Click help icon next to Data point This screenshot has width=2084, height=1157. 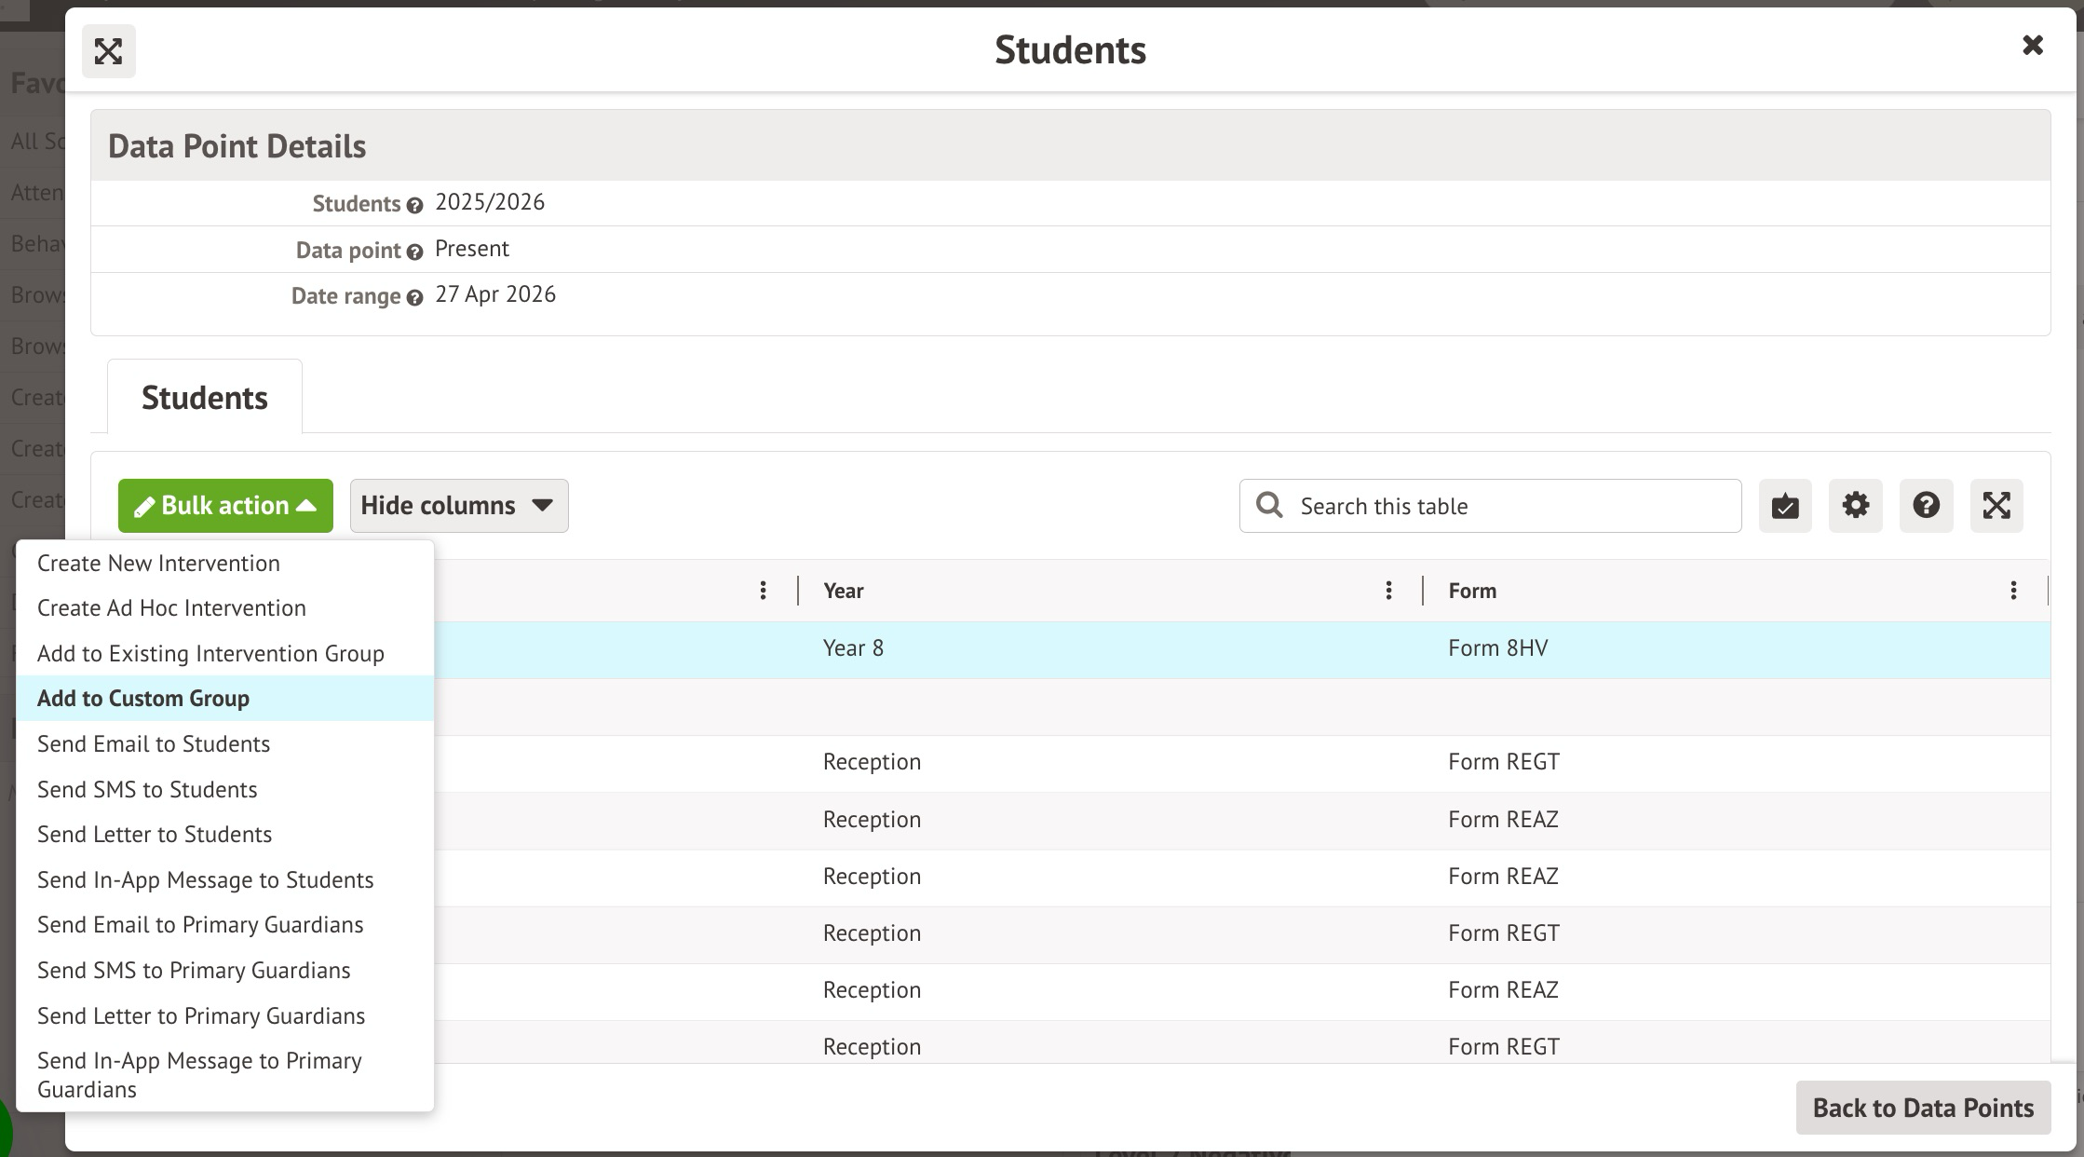(x=414, y=252)
